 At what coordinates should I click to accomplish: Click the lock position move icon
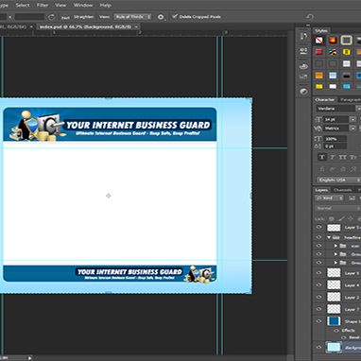[x=351, y=218]
